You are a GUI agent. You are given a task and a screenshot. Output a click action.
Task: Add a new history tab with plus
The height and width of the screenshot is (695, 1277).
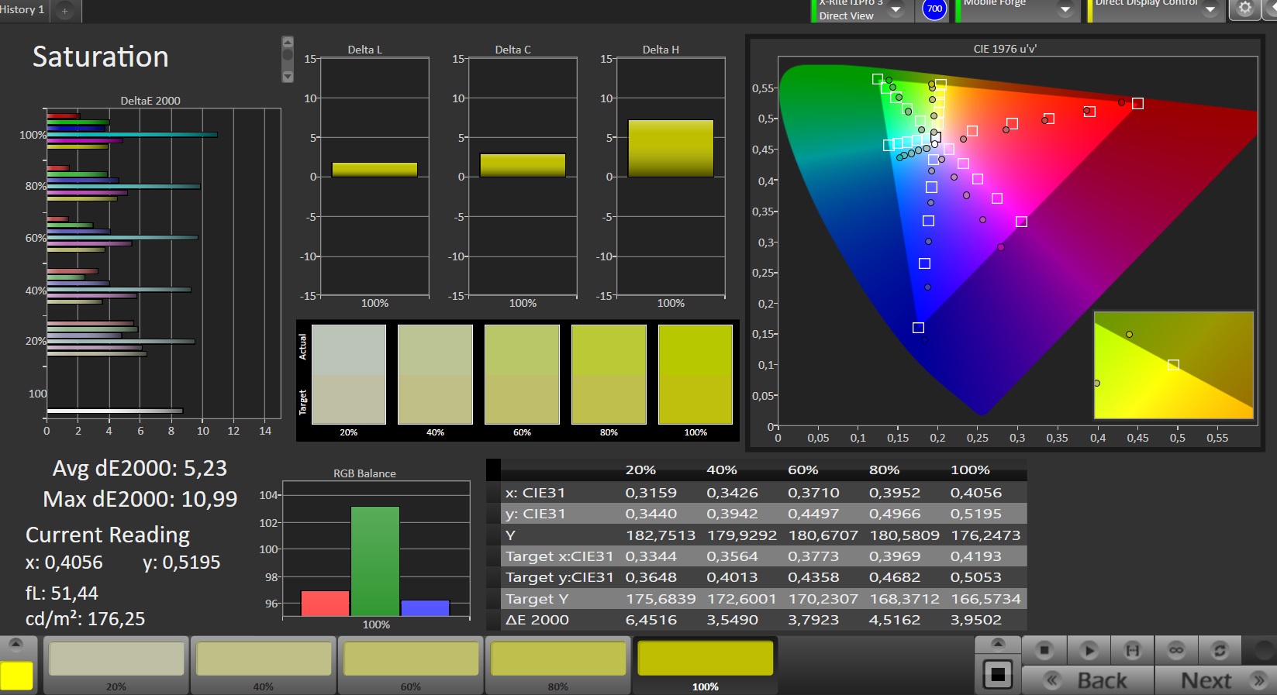pyautogui.click(x=65, y=11)
